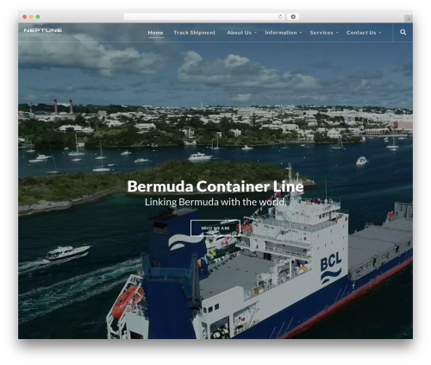This screenshot has width=431, height=365.
Task: Click the WHO WE ARE button
Action: [215, 228]
